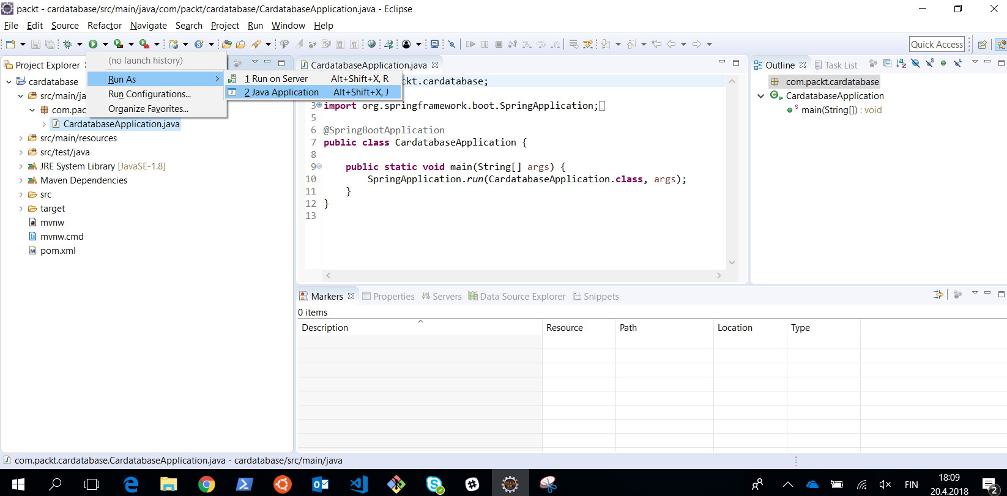
Task: Collapse CardatabaseApplication class in Outline
Action: pos(760,96)
